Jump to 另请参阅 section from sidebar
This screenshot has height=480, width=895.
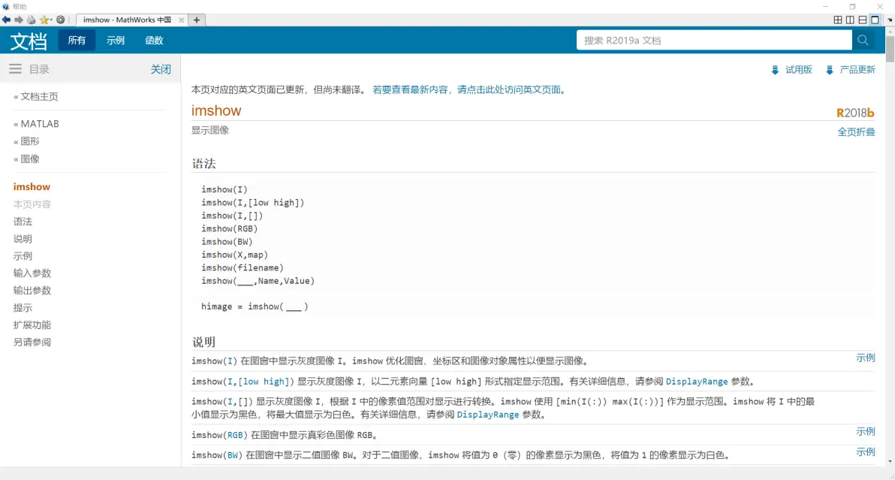pos(32,343)
